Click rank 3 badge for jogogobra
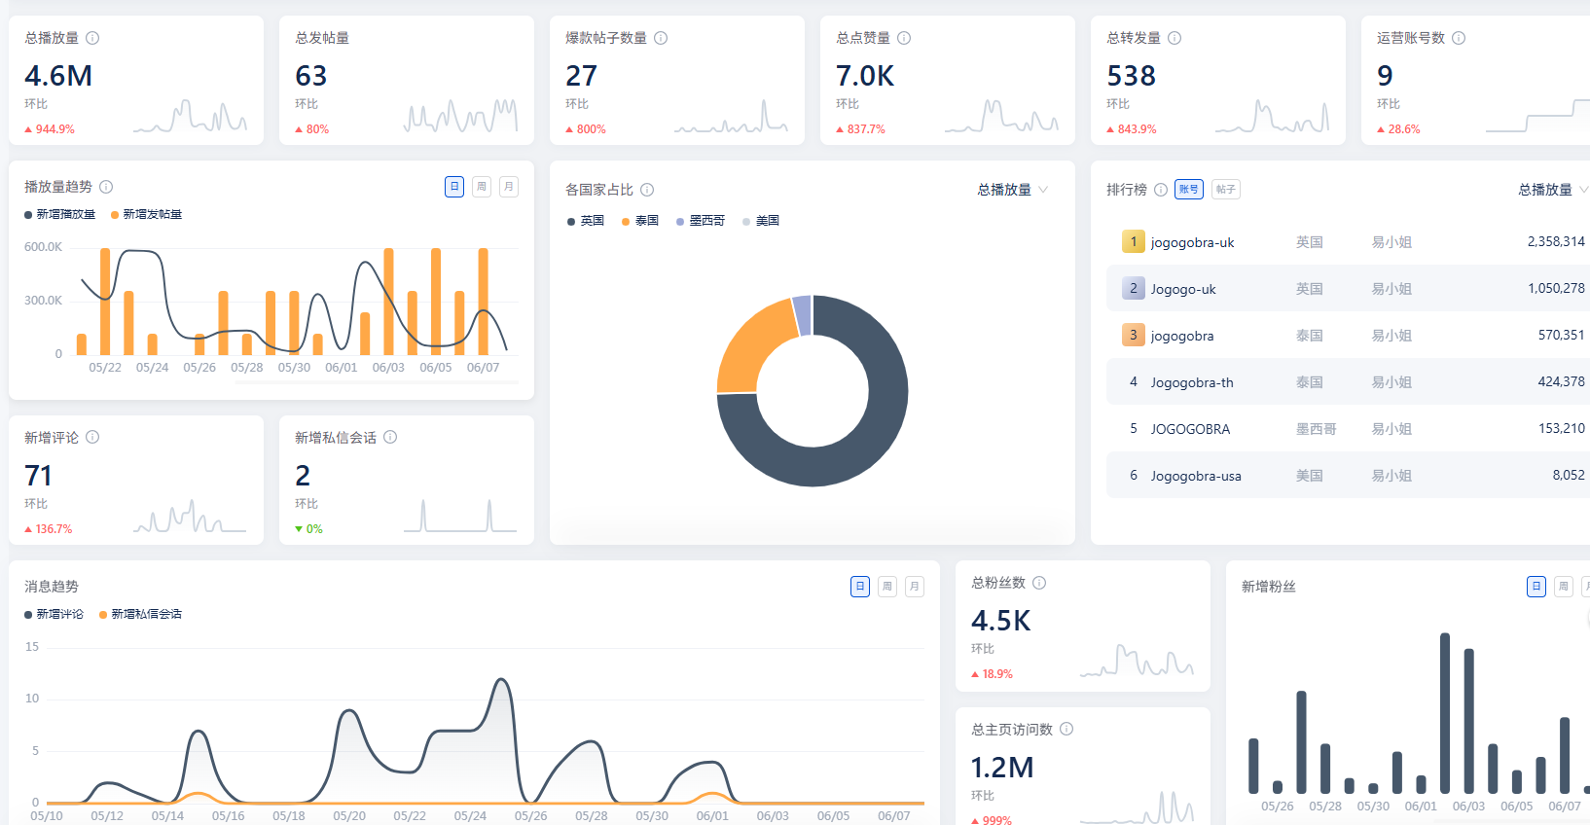 click(1134, 335)
